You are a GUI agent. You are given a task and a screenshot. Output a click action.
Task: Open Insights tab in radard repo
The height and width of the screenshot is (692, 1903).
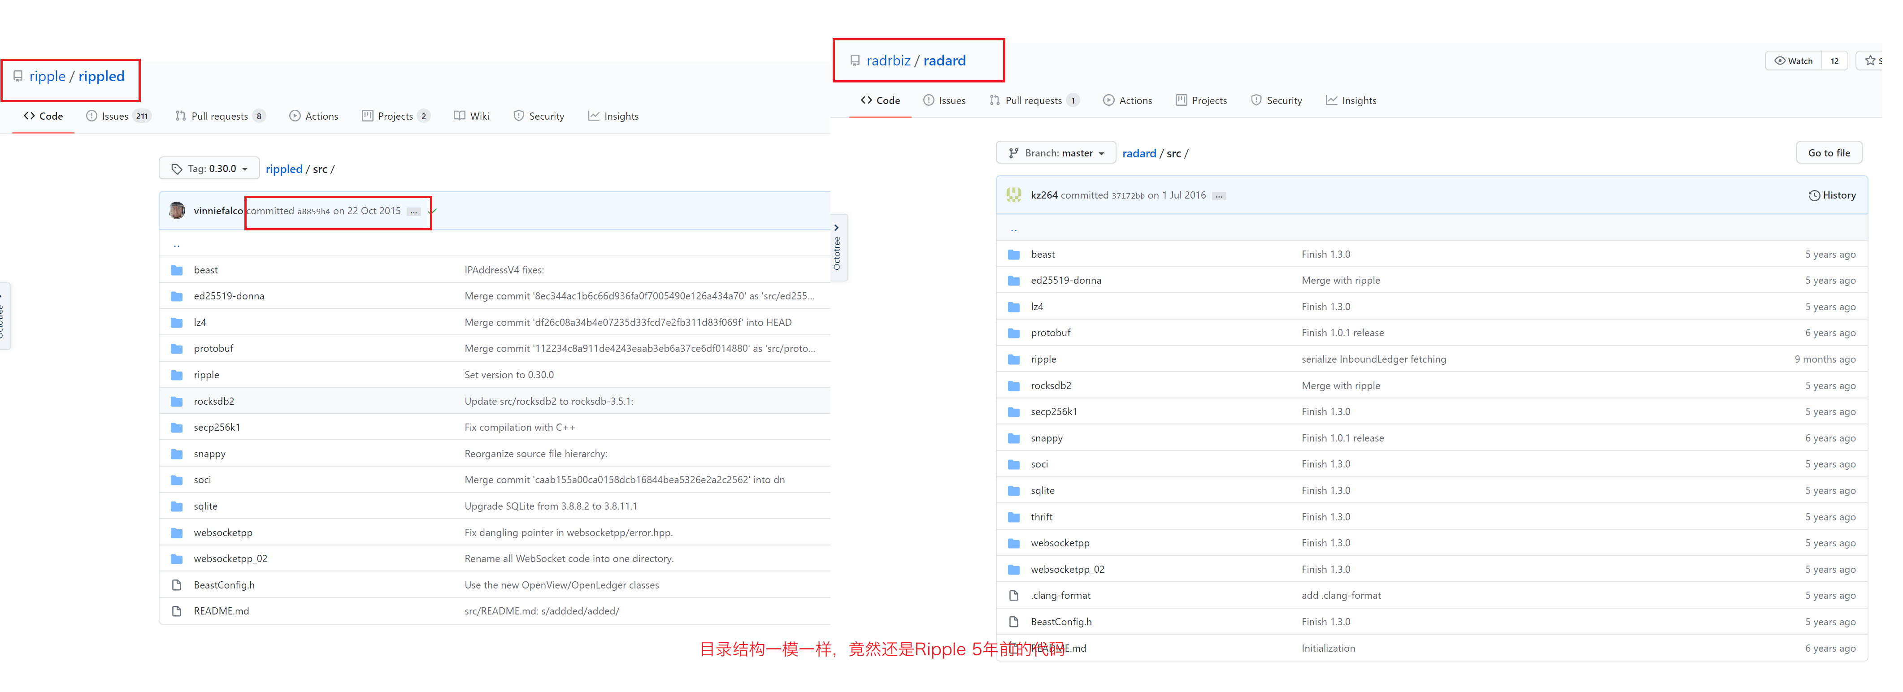[x=1351, y=100]
